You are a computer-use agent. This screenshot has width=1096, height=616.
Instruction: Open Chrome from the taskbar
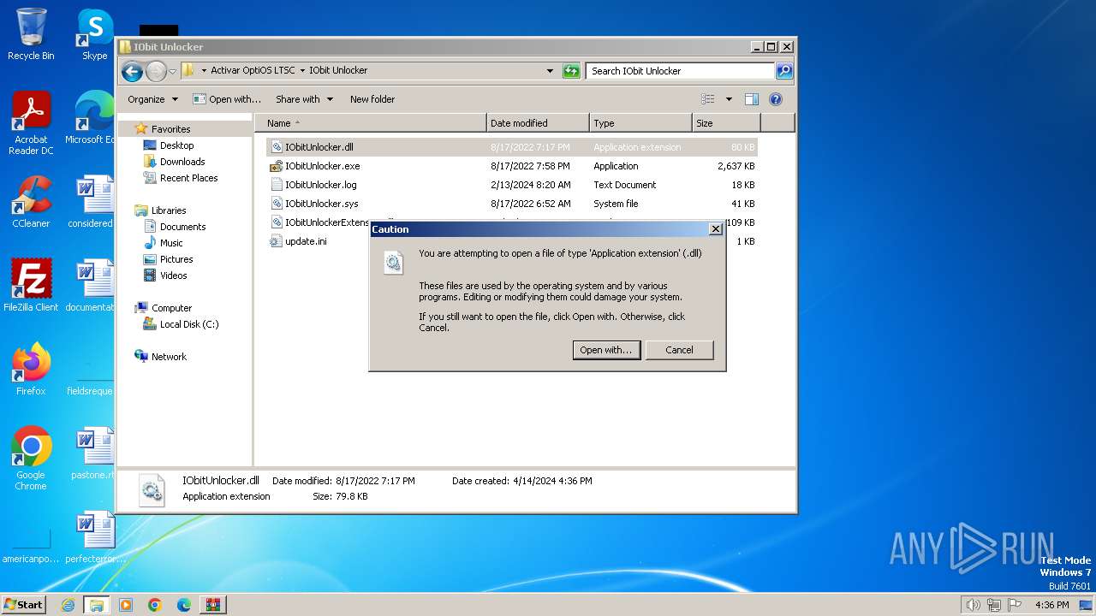pyautogui.click(x=155, y=605)
